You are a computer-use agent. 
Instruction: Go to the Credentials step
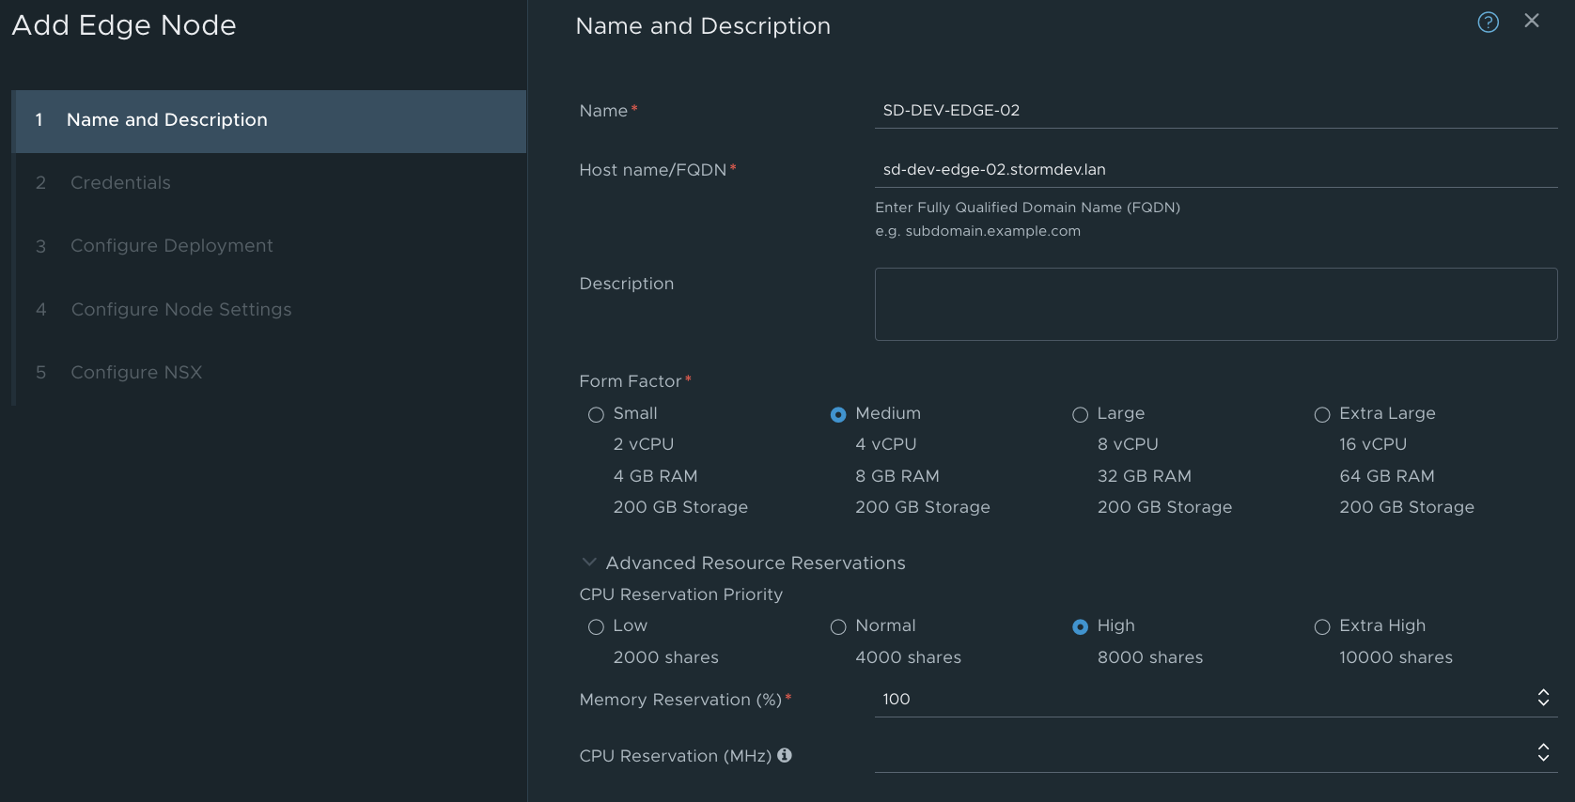(120, 183)
